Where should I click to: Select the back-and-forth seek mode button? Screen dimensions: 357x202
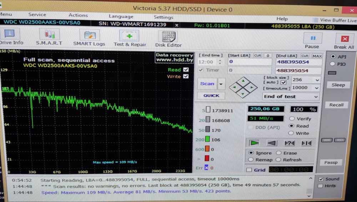coord(306,143)
